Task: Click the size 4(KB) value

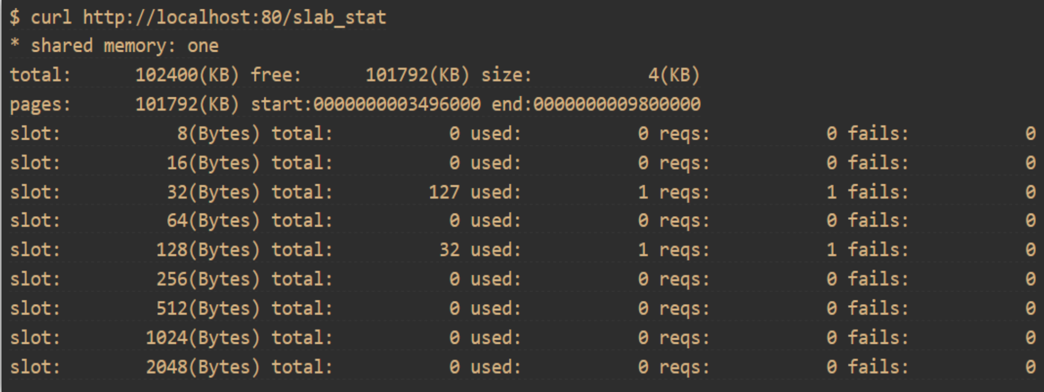Action: point(674,76)
